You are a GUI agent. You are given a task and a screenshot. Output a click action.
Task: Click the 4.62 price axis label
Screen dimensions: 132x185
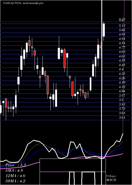point(122,56)
